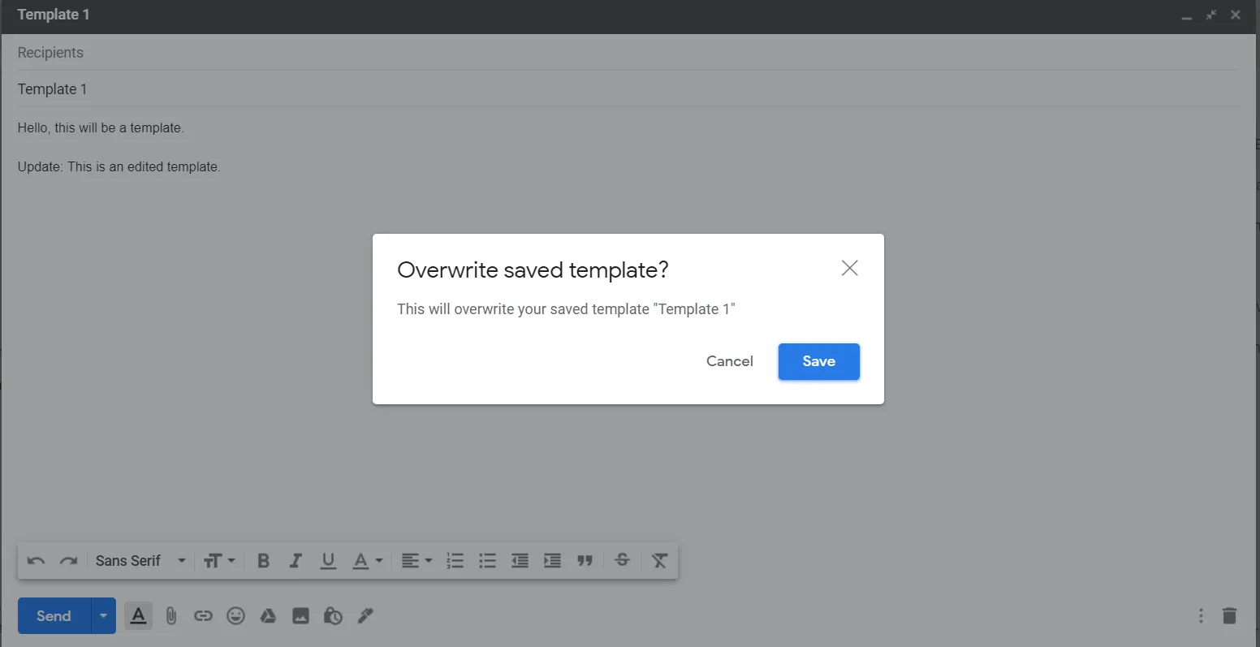
Task: Discard draft with the trash icon
Action: coord(1229,616)
